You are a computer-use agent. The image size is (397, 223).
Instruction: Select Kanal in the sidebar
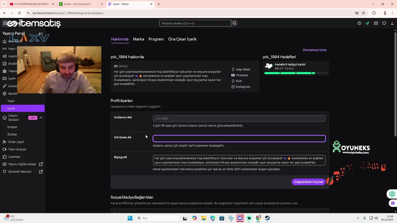(x=23, y=108)
